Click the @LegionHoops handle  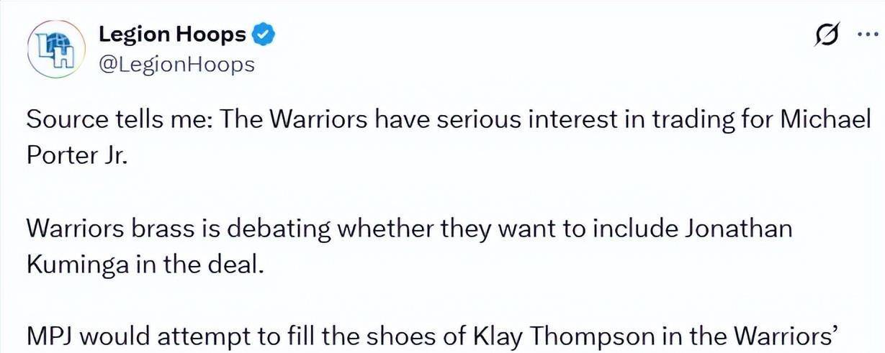coord(176,65)
